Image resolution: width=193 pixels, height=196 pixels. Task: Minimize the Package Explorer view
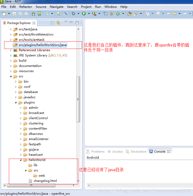[x=71, y=22]
